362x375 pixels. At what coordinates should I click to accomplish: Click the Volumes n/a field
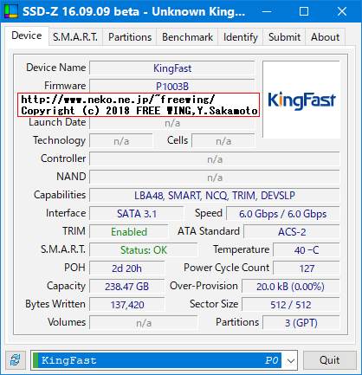(x=144, y=323)
